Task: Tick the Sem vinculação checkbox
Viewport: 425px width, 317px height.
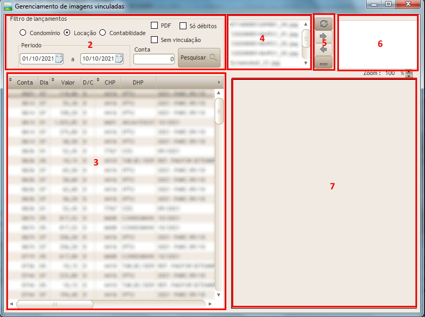Action: pos(154,40)
